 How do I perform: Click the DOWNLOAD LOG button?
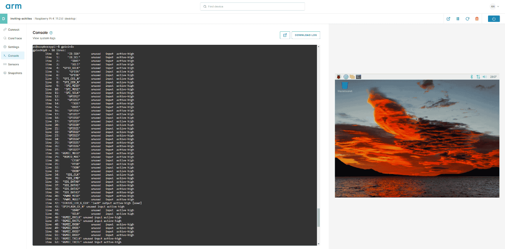[x=306, y=35]
